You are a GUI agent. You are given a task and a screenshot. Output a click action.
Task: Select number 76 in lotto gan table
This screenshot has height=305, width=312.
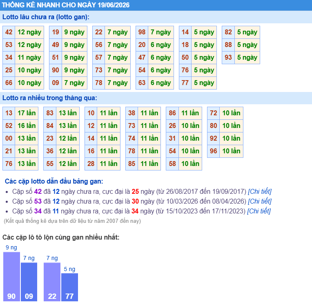[185, 70]
